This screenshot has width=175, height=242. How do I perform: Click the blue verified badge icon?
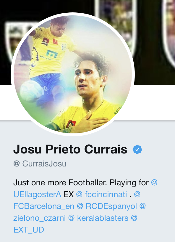coord(137,149)
